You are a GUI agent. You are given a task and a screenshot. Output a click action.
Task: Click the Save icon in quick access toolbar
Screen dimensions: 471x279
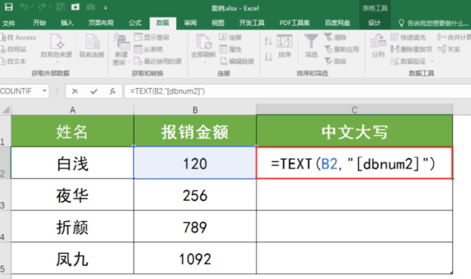pos(8,7)
